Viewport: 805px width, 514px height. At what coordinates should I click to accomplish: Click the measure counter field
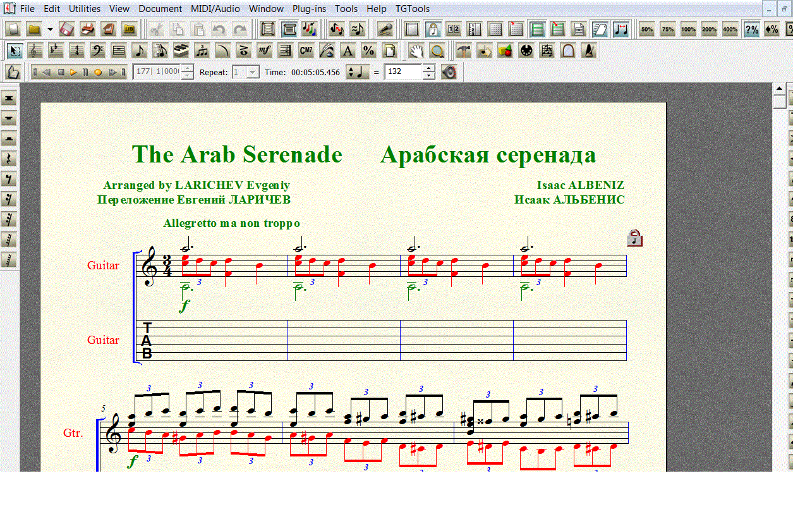(x=157, y=71)
